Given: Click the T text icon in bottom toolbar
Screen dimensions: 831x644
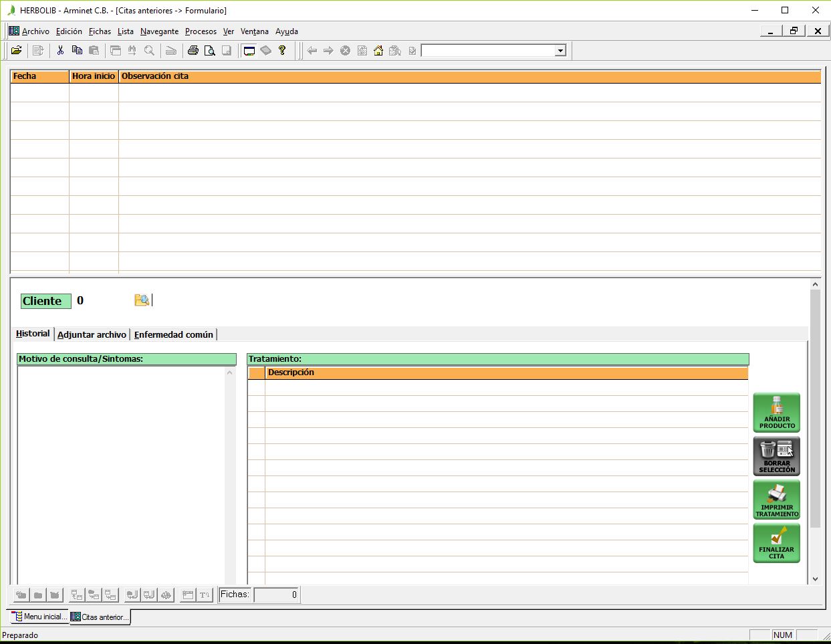Looking at the screenshot, I should 205,595.
